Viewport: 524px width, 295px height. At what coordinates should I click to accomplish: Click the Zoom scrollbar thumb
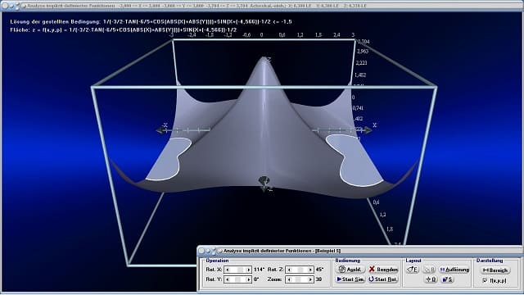(298, 279)
